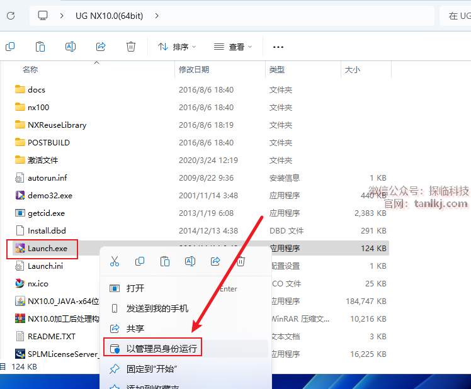
Task: Click the rename icon in context menu
Action: (190, 261)
